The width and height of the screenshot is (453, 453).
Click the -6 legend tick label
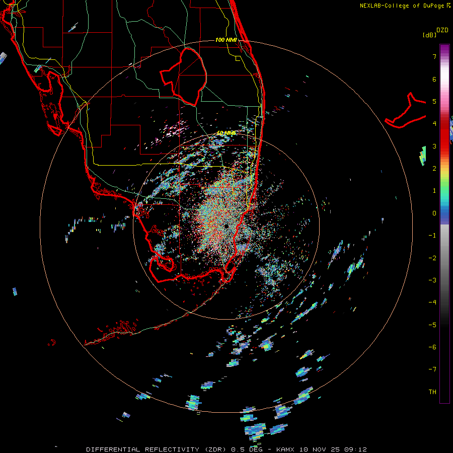432,347
